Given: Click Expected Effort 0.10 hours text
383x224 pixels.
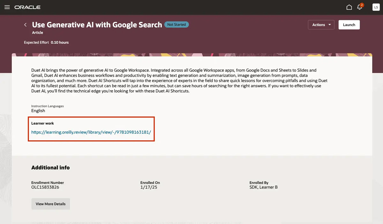Looking at the screenshot, I should (x=46, y=42).
